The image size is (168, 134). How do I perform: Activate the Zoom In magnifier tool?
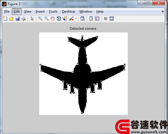pyautogui.click(x=40, y=18)
